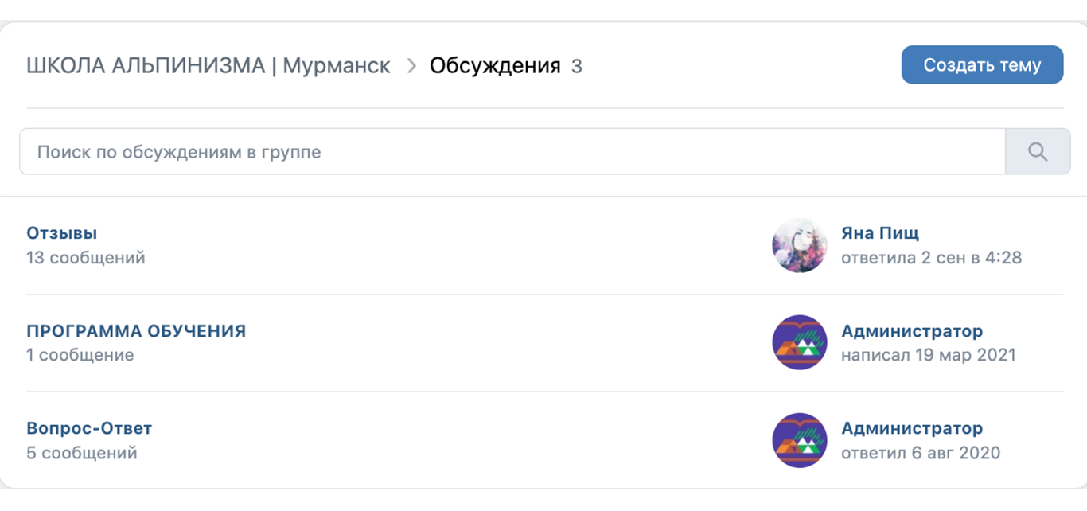Open the Администратор avatar in the ПРОГРАММА ОБУЧЕНИЯ row
Image resolution: width=1087 pixels, height=511 pixels.
pyautogui.click(x=800, y=342)
